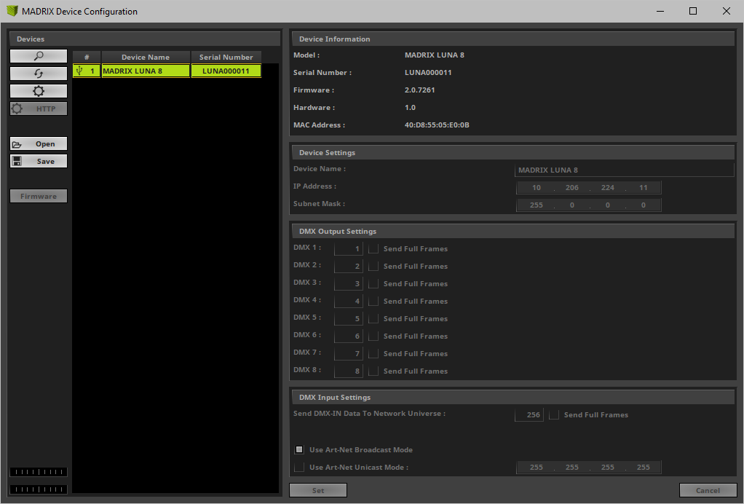This screenshot has height=504, width=744.
Task: Click DMX 5 universe number field
Action: click(348, 318)
